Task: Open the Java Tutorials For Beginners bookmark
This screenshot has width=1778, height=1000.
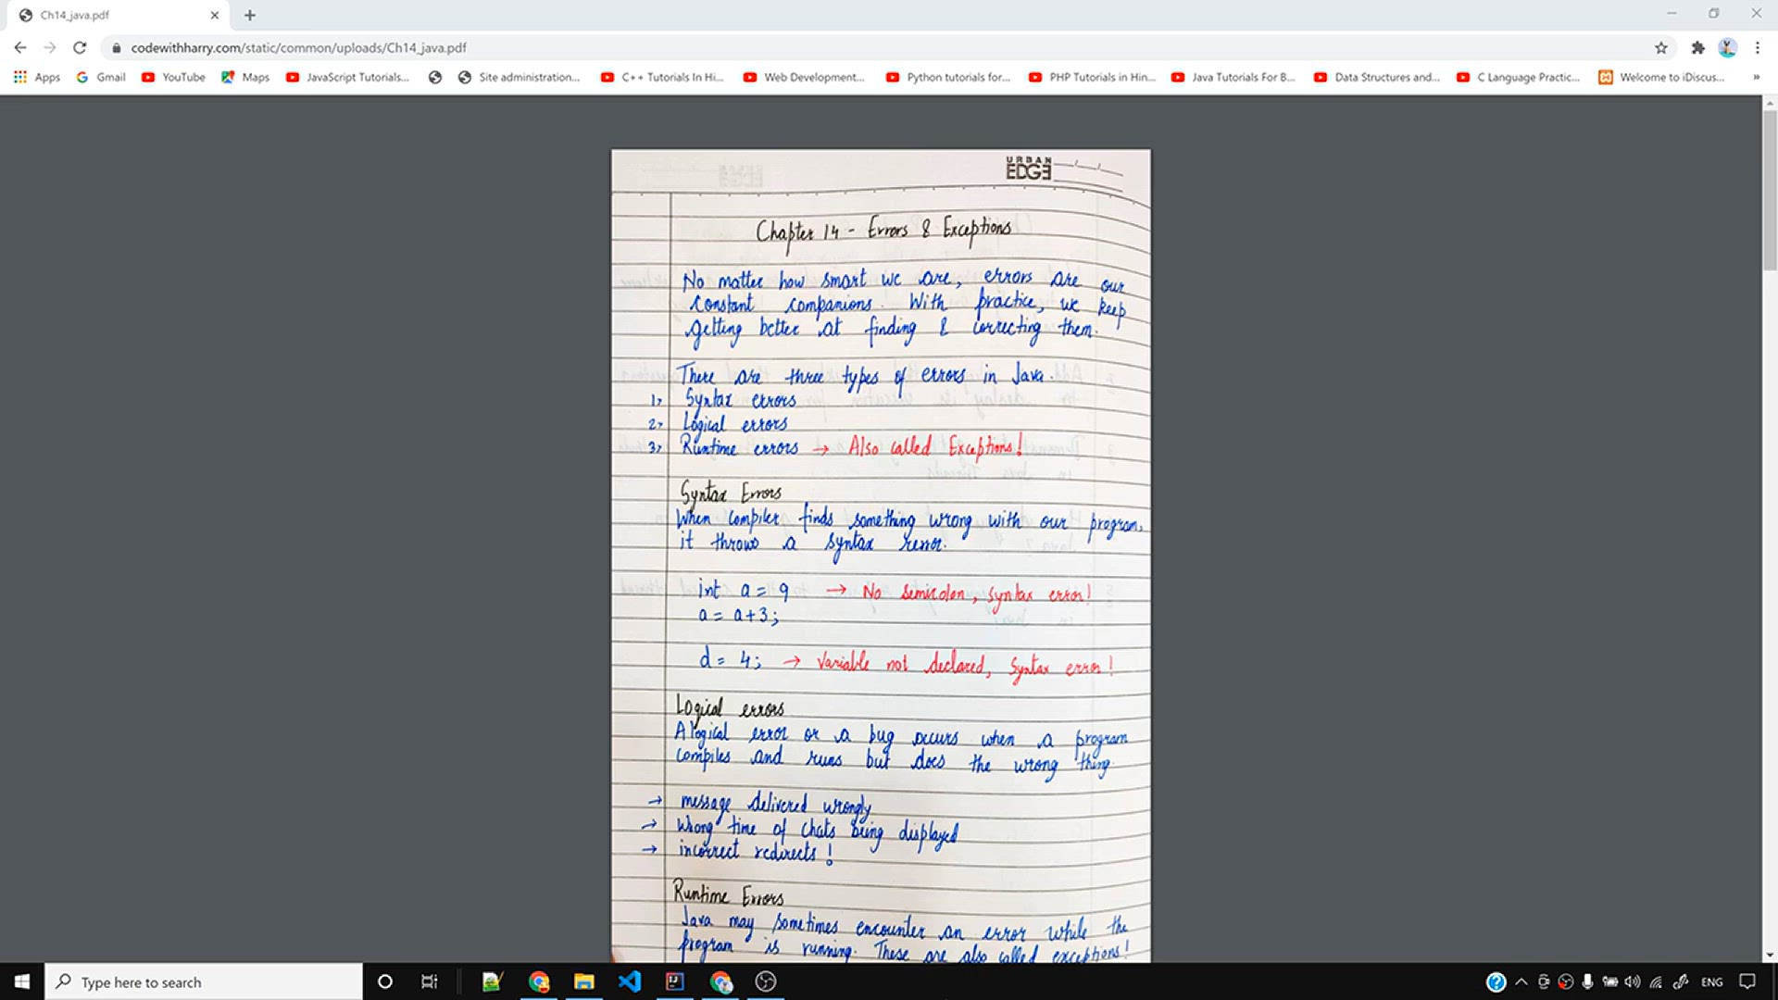Action: coord(1233,77)
